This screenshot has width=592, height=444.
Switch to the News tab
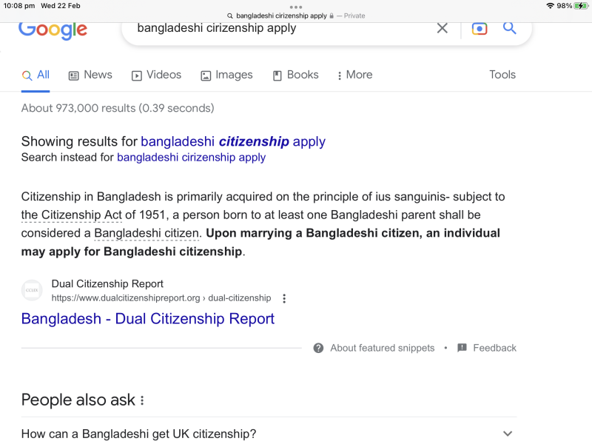(90, 75)
